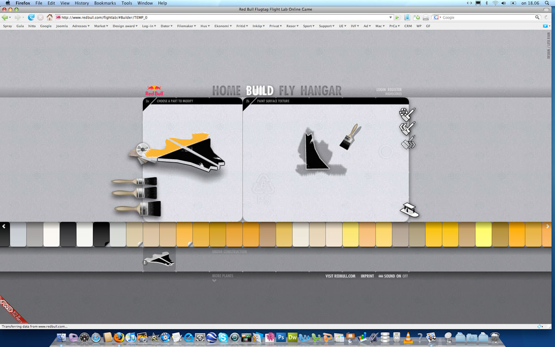Screen dimensions: 555x347
Task: Click the URL address field
Action: [224, 18]
